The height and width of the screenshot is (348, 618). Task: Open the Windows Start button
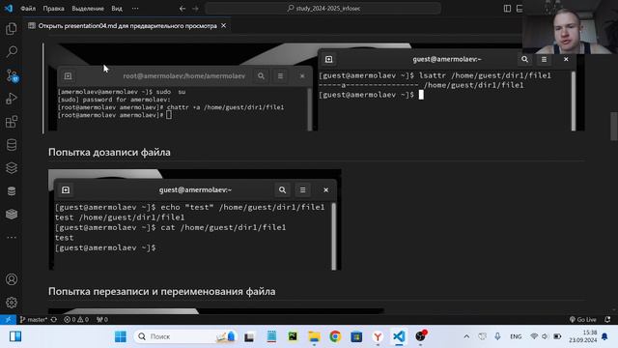coord(120,336)
